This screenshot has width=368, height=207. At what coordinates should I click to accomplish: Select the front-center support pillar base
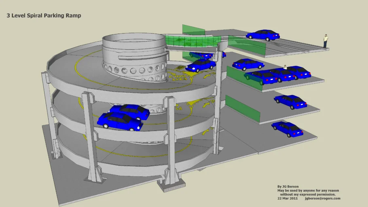(x=170, y=184)
